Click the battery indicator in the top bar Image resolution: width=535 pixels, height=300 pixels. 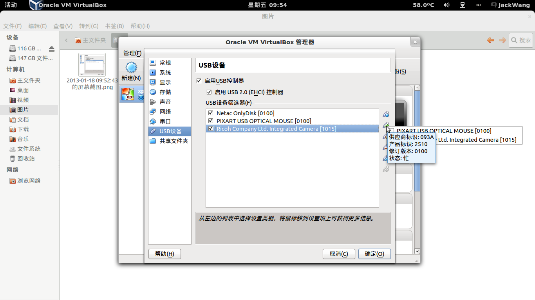(478, 5)
